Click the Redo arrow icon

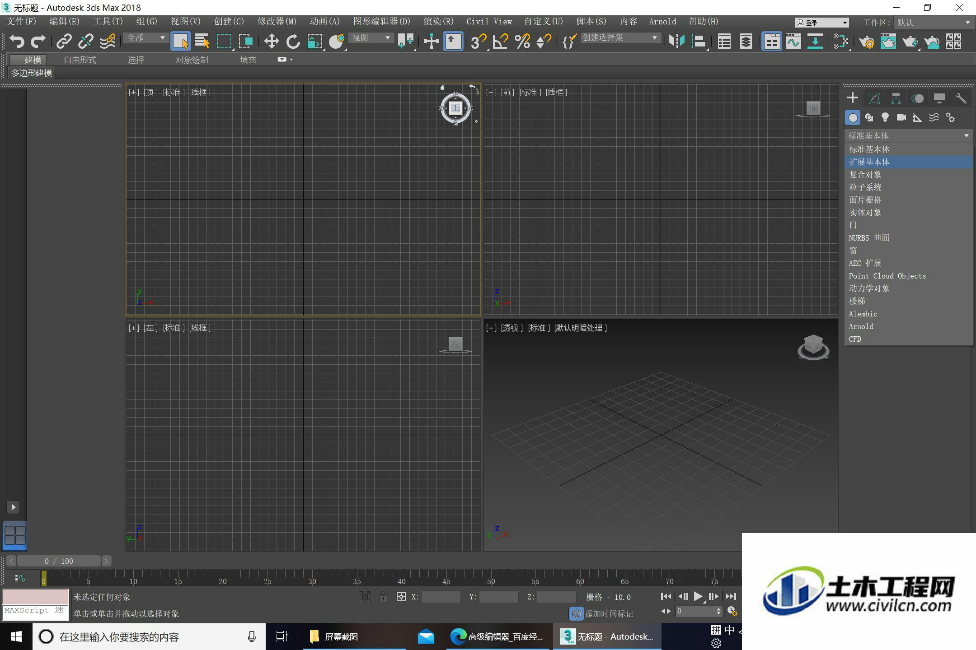coord(38,42)
